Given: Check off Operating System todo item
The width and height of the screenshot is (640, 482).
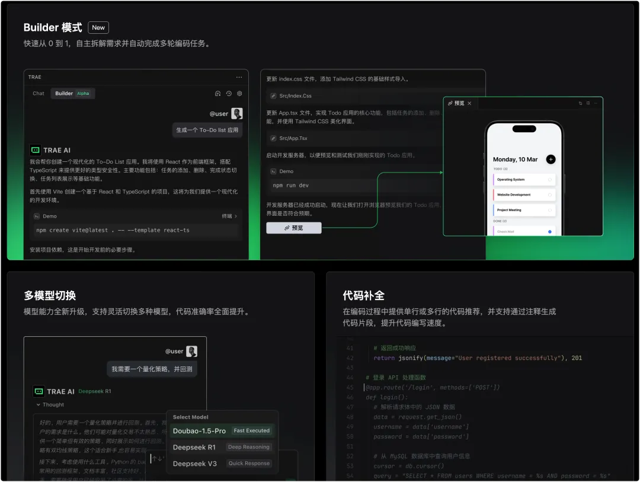Looking at the screenshot, I should pos(549,180).
